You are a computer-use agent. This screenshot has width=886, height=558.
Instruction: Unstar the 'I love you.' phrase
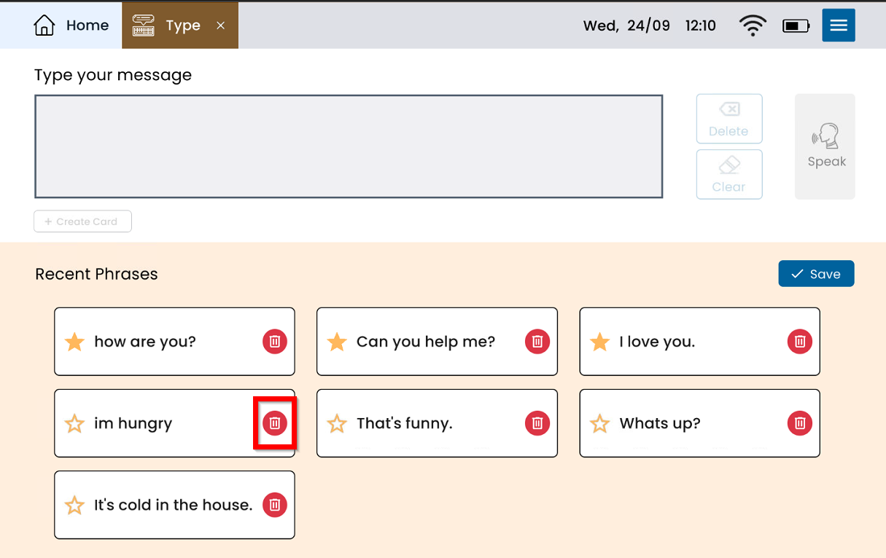coord(599,342)
